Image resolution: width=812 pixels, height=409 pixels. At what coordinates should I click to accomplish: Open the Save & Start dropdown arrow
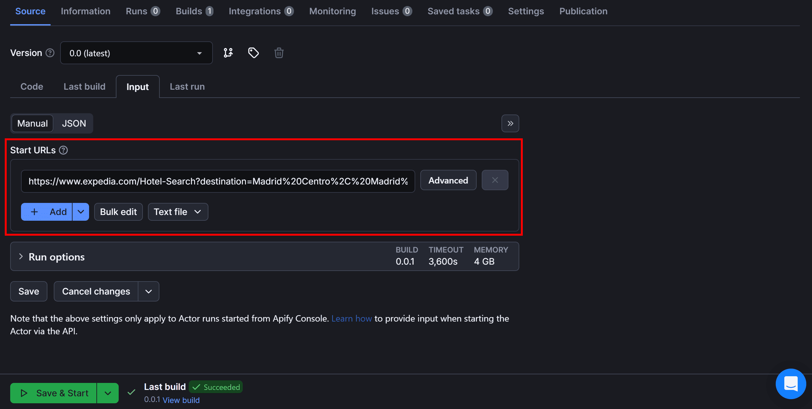click(108, 393)
